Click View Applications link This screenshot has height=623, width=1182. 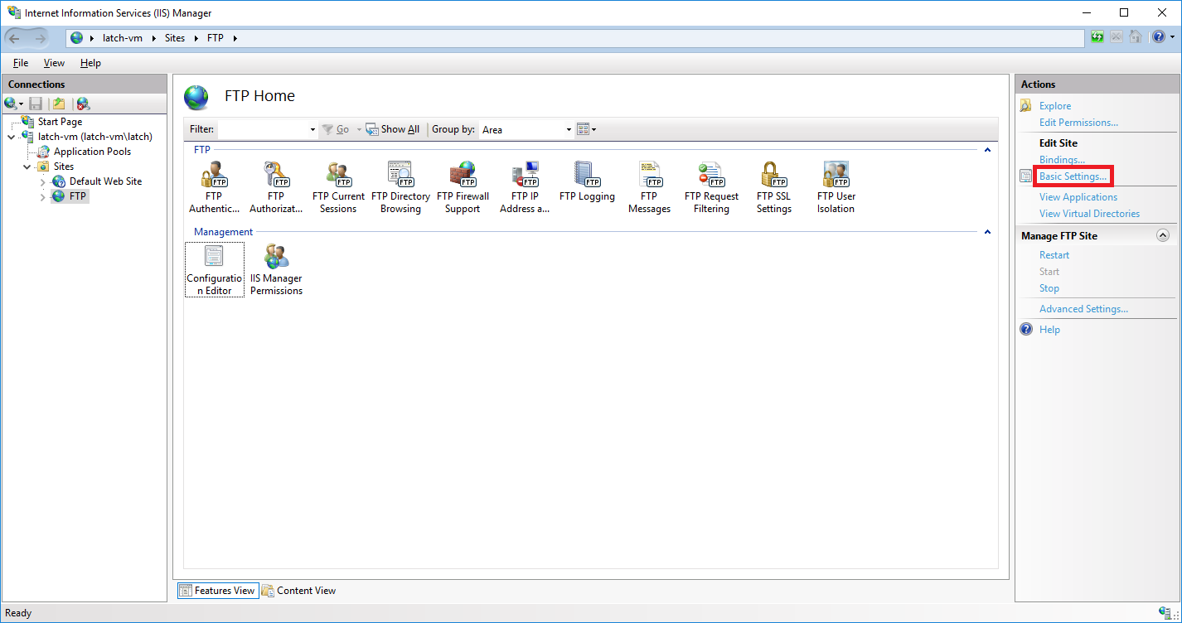pos(1078,197)
